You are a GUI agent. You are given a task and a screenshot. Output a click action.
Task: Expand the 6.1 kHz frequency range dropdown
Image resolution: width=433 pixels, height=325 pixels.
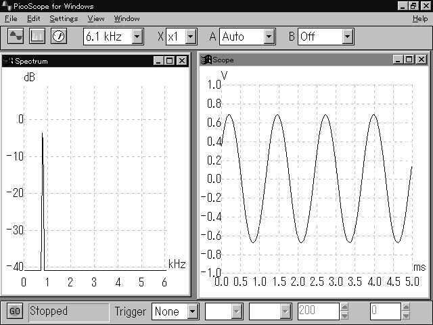coord(137,37)
